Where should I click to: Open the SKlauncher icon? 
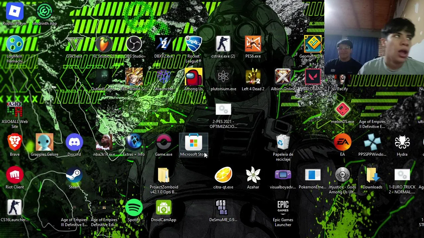point(164,77)
